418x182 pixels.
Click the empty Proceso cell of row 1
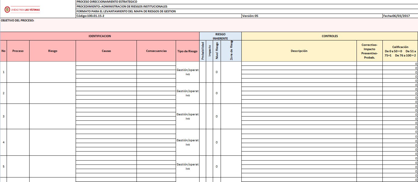18,72
